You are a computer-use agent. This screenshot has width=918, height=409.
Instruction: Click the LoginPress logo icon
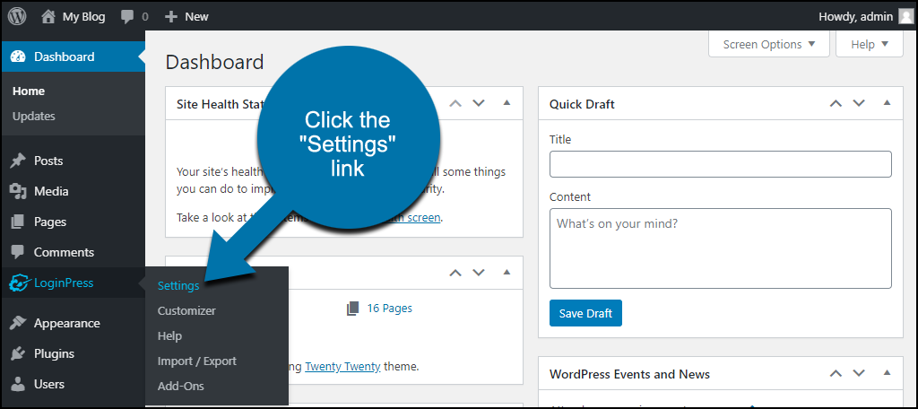point(18,283)
